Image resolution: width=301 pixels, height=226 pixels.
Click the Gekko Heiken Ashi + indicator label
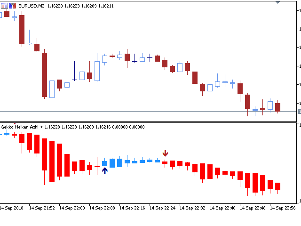(22, 127)
